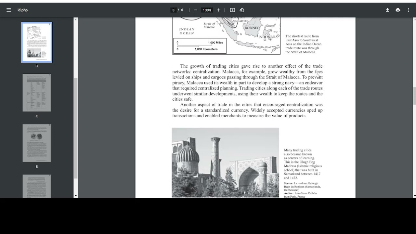Screen dimensions: 416x234
Task: Open page 3 thumbnail
Action: point(37,42)
